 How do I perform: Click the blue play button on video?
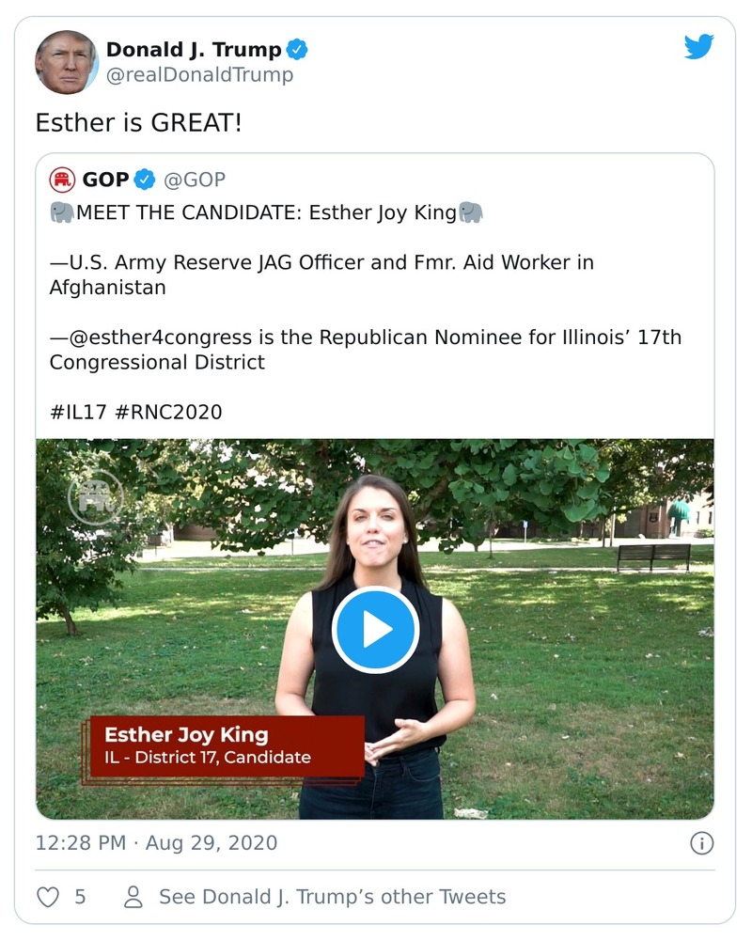[x=375, y=630]
